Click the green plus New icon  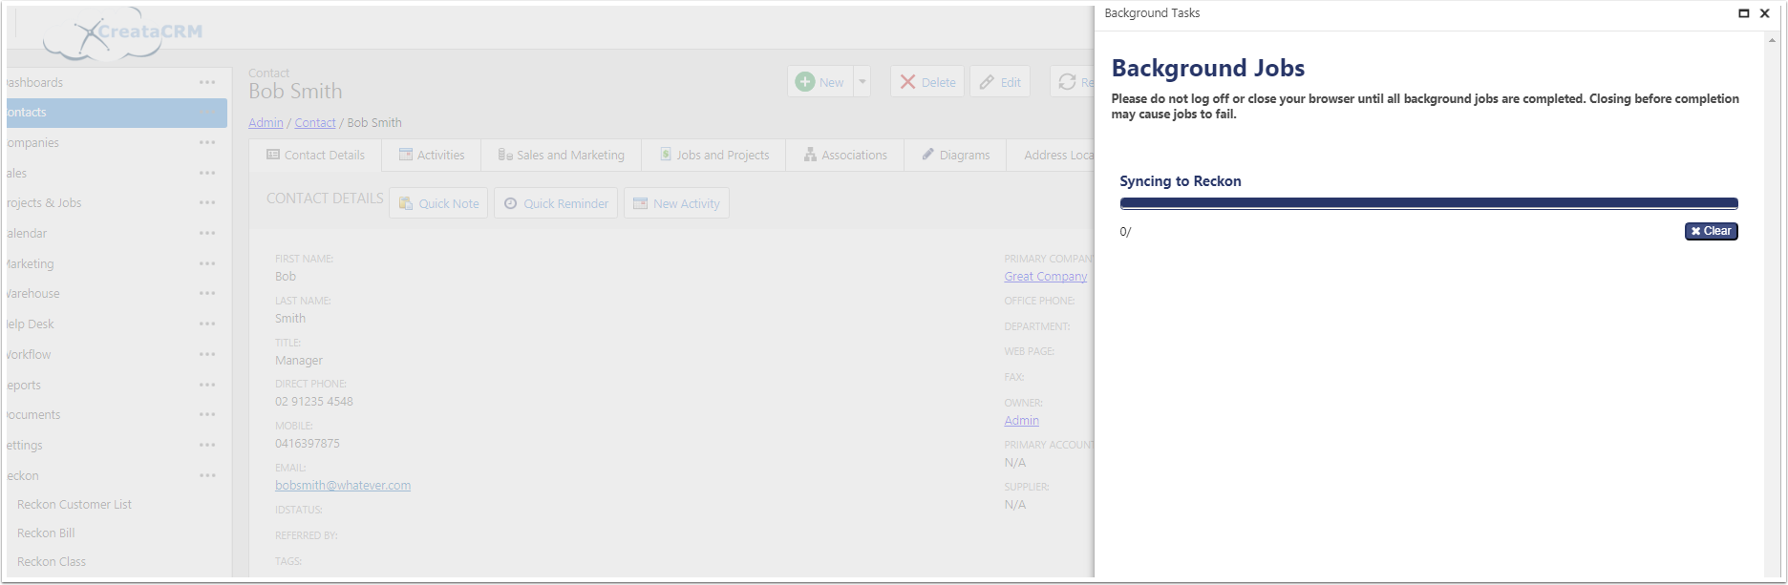click(805, 82)
